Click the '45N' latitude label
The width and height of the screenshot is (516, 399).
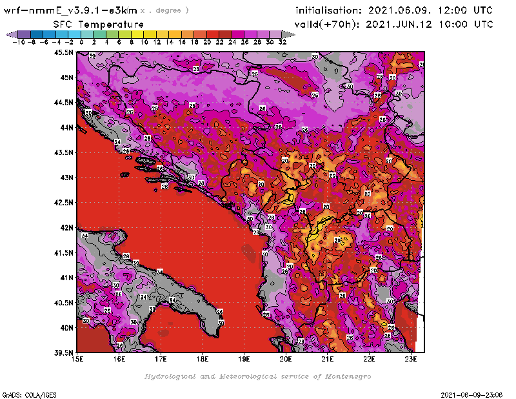[x=66, y=77]
